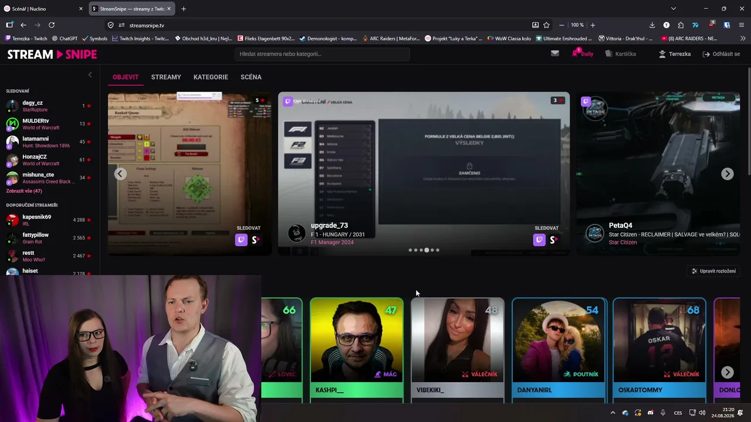This screenshot has width=751, height=422.
Task: Open the upgrade_73 channel name
Action: [x=329, y=226]
